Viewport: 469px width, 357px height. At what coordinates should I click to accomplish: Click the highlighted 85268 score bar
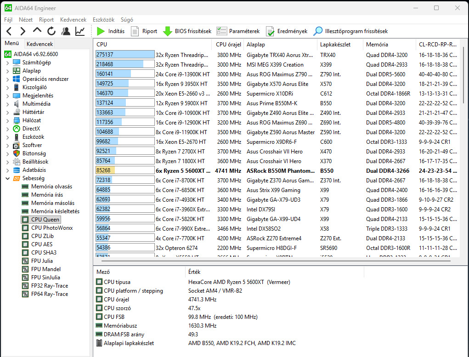(125, 170)
